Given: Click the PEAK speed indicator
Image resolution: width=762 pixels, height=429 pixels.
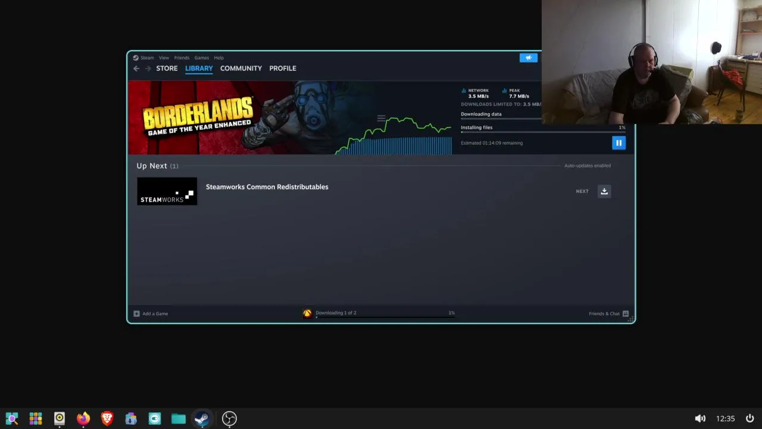Looking at the screenshot, I should point(516,94).
